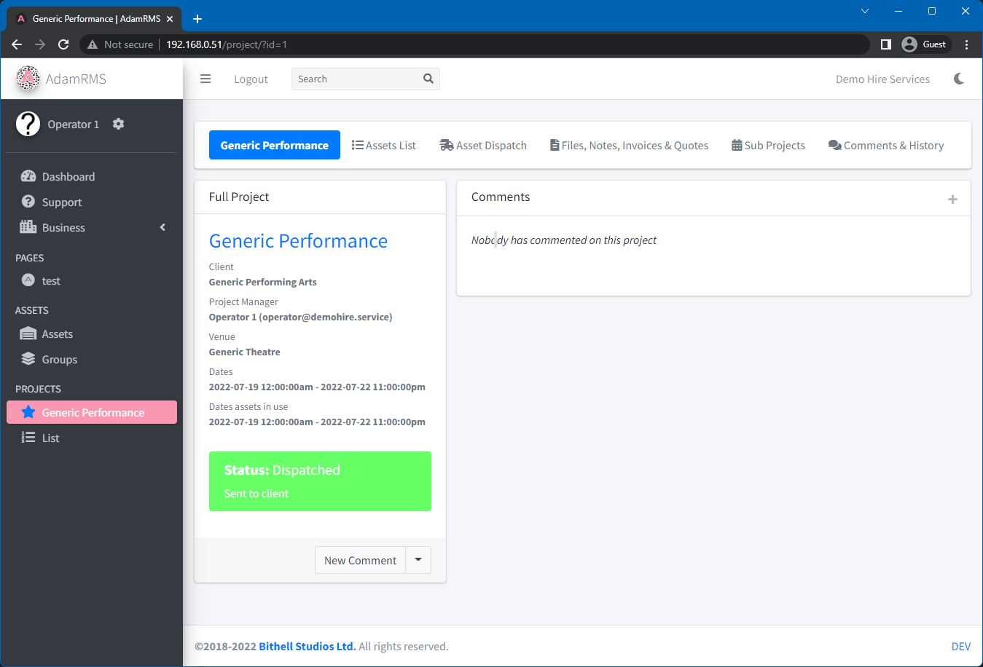The height and width of the screenshot is (667, 983).
Task: Collapse the Business sidebar section
Action: tap(162, 227)
